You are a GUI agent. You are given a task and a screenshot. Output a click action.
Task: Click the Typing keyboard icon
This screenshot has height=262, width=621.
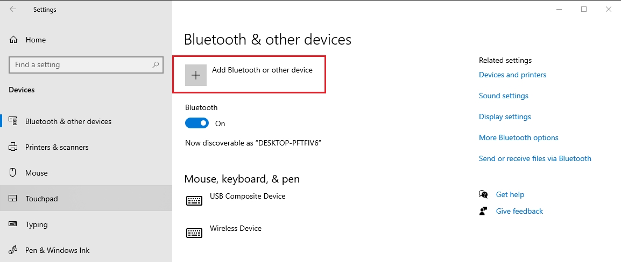click(x=13, y=224)
